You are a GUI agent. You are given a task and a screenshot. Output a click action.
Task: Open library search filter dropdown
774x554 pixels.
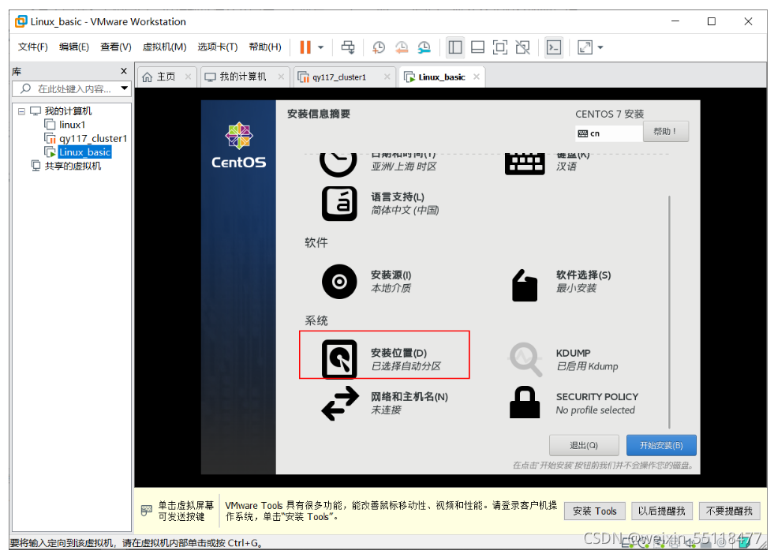(125, 88)
